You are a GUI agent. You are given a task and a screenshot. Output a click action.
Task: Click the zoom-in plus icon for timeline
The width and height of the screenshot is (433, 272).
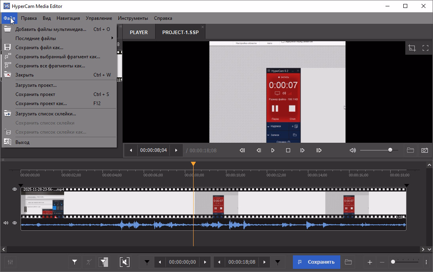(370, 262)
